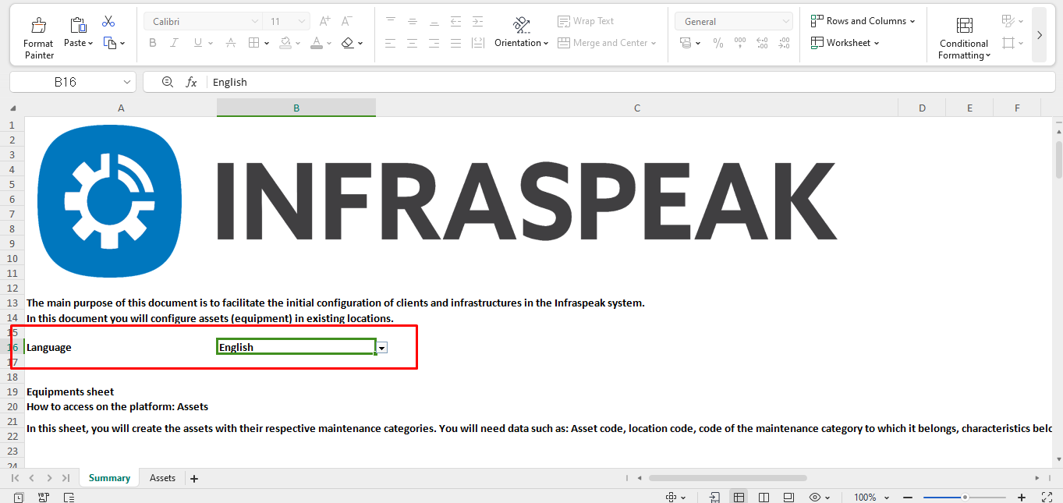Select column D header
Viewport: 1063px width, 503px height.
pos(922,108)
